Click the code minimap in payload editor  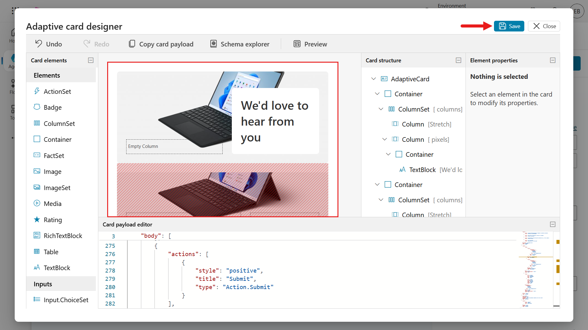[x=536, y=269]
